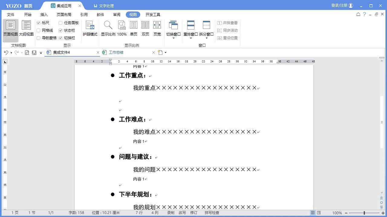387x217 pixels.
Task: Open Customize Quick Access Toolbar dropdown
Action: tap(41, 53)
